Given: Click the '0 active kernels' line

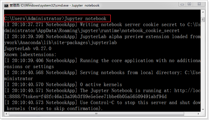Looking at the screenshot, I should coord(63,85).
